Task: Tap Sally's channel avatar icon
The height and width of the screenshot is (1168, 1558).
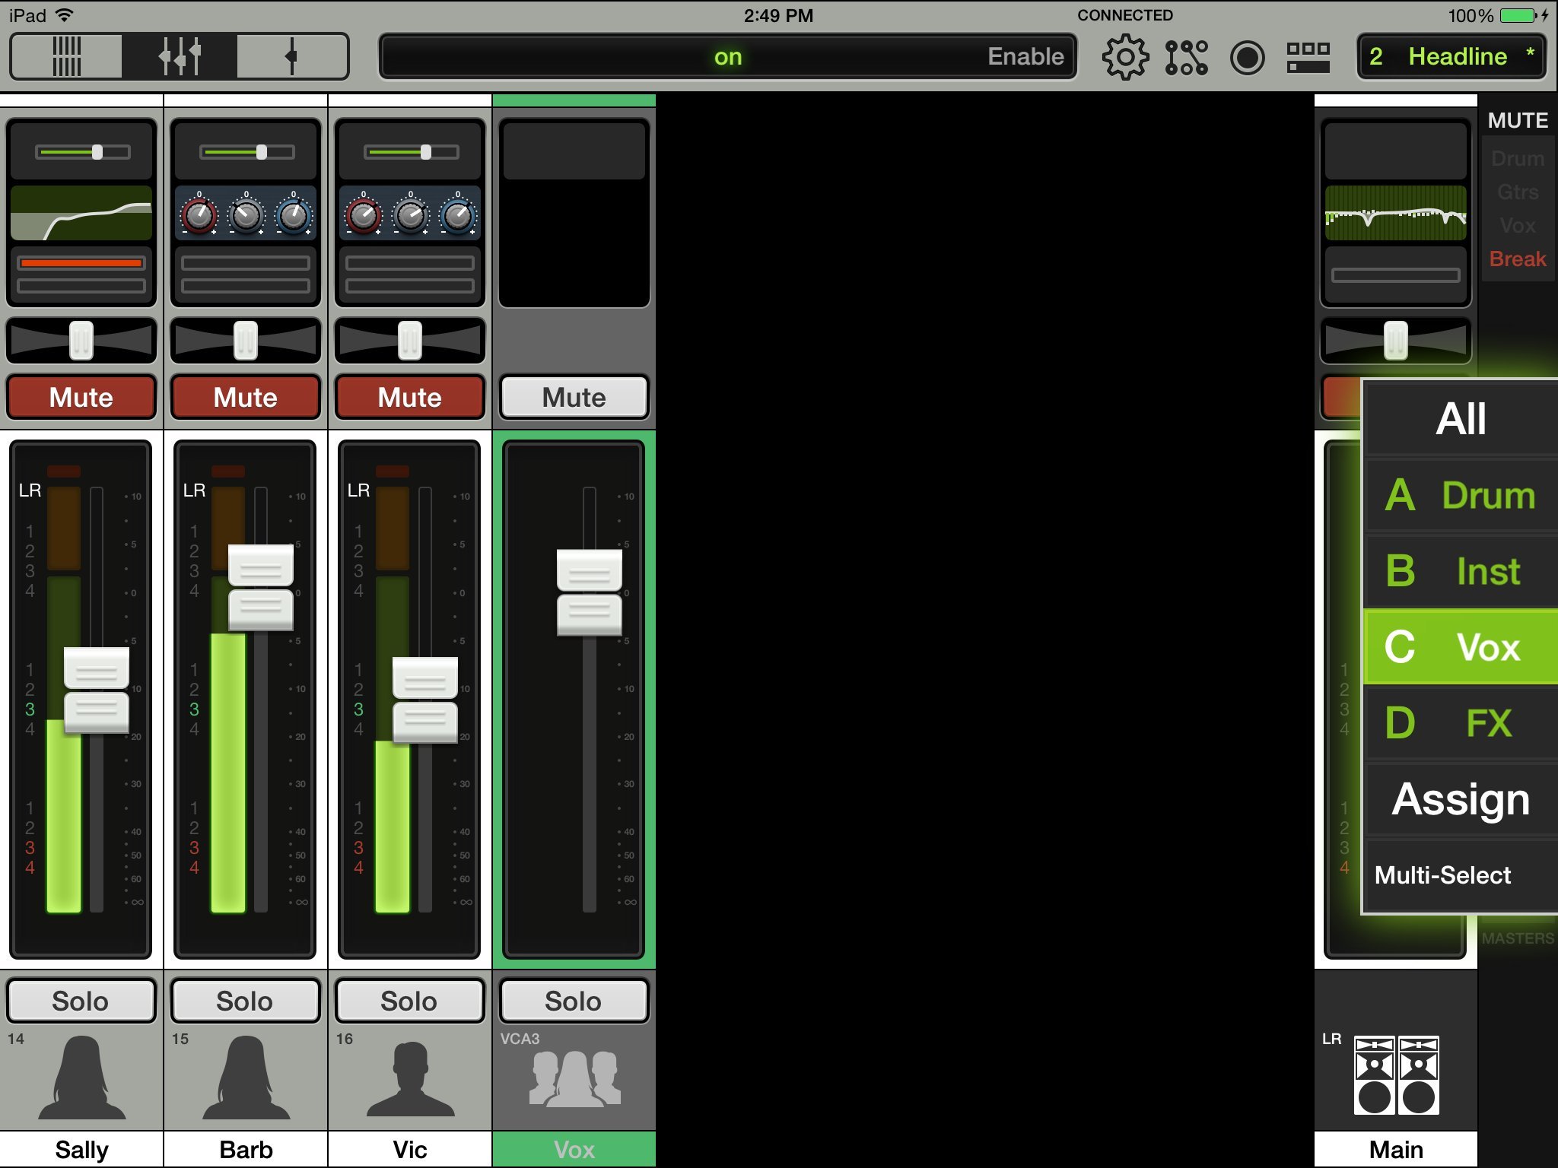Action: click(81, 1078)
